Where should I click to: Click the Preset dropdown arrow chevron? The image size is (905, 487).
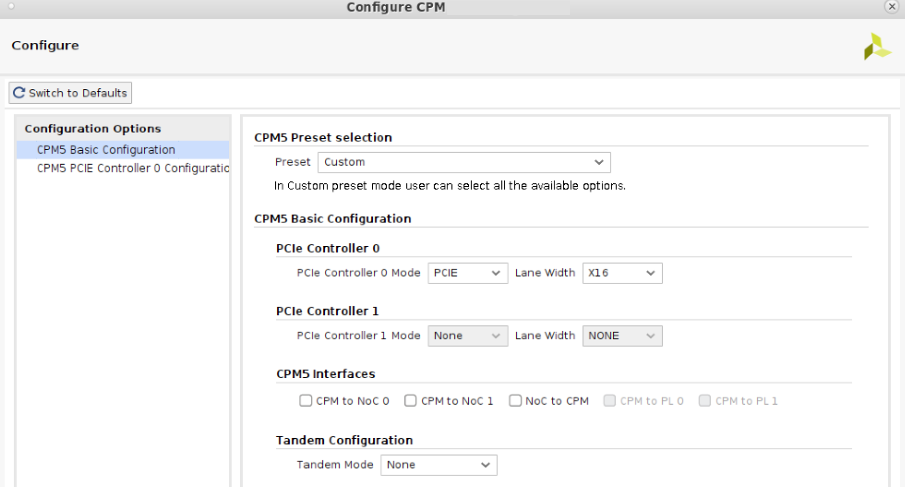coord(598,162)
